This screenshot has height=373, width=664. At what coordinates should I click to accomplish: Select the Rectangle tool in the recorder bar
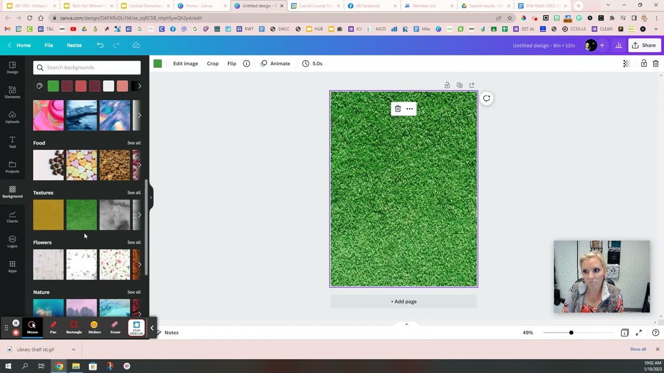click(74, 327)
